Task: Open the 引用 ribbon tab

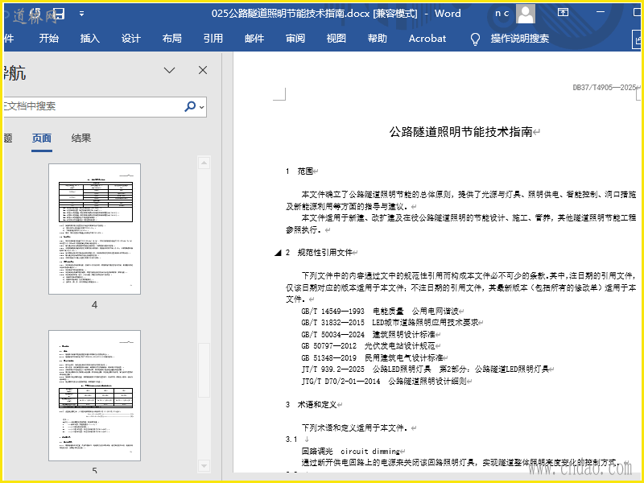Action: tap(213, 39)
